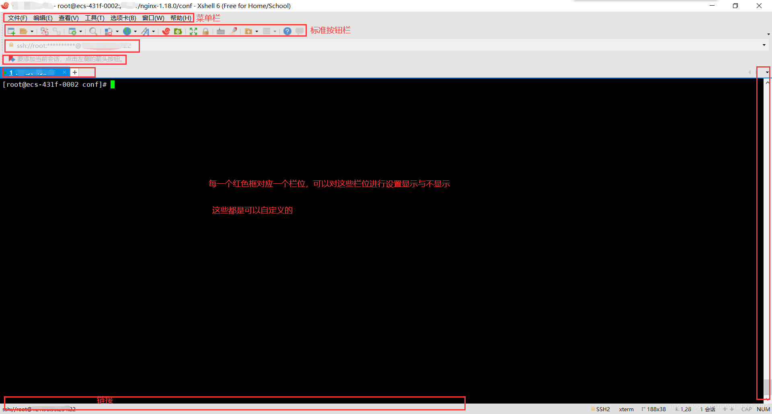Screen dimensions: 772x414
Task: Click the Font icon
Action: (145, 31)
